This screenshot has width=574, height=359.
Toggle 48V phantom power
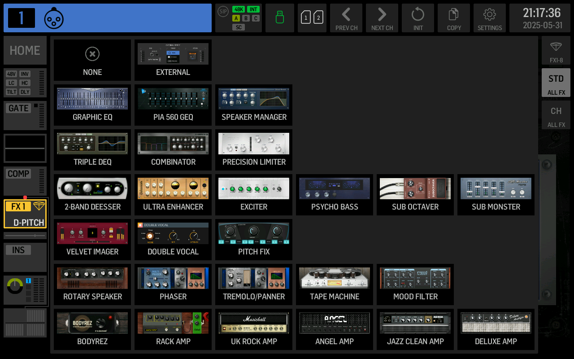click(x=12, y=74)
